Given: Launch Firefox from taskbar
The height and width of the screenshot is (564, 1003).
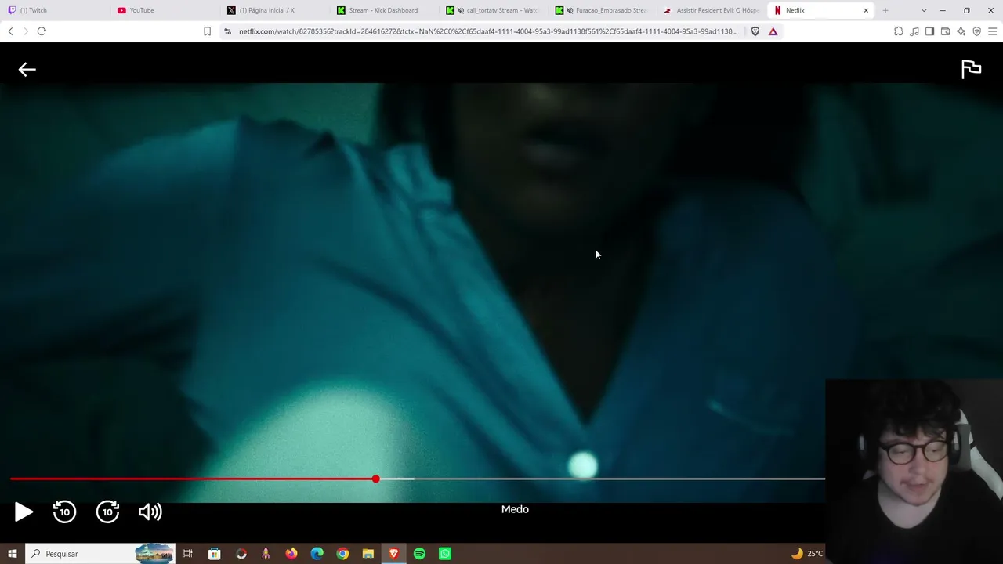Looking at the screenshot, I should (x=291, y=554).
